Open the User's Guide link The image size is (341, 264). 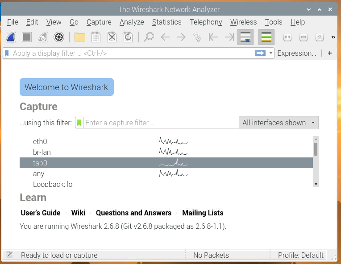coord(41,213)
